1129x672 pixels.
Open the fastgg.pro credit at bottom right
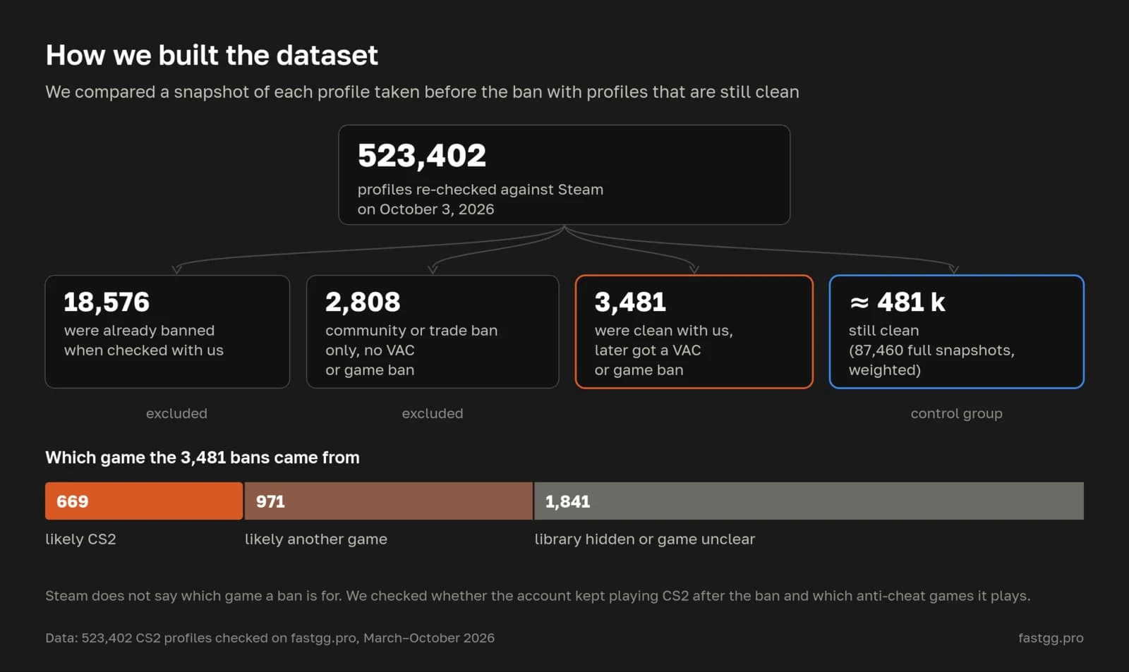click(x=1051, y=638)
